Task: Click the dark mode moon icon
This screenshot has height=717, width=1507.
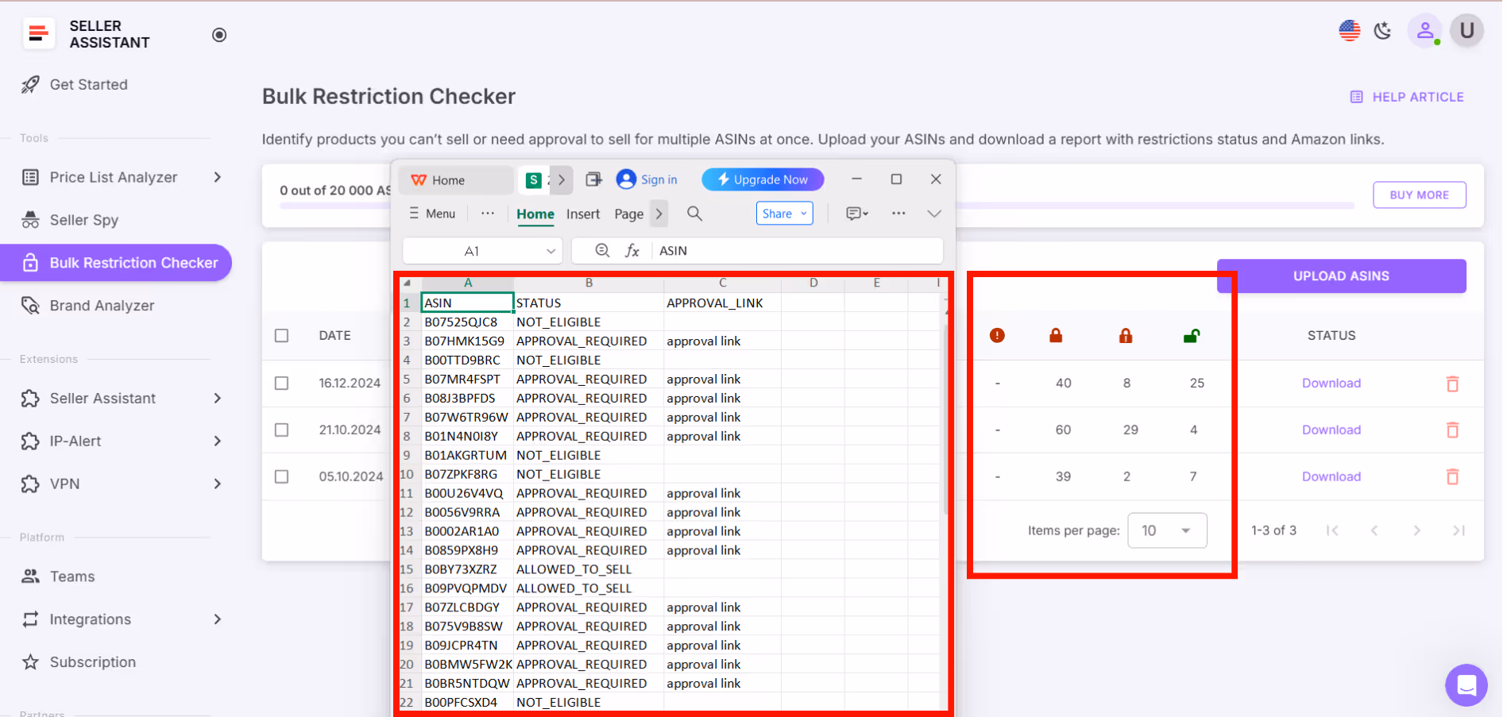Action: [1383, 31]
